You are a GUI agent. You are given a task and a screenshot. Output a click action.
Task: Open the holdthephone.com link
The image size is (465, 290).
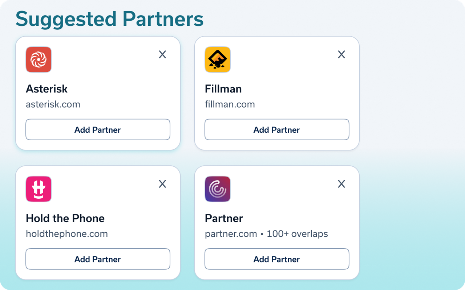click(66, 234)
